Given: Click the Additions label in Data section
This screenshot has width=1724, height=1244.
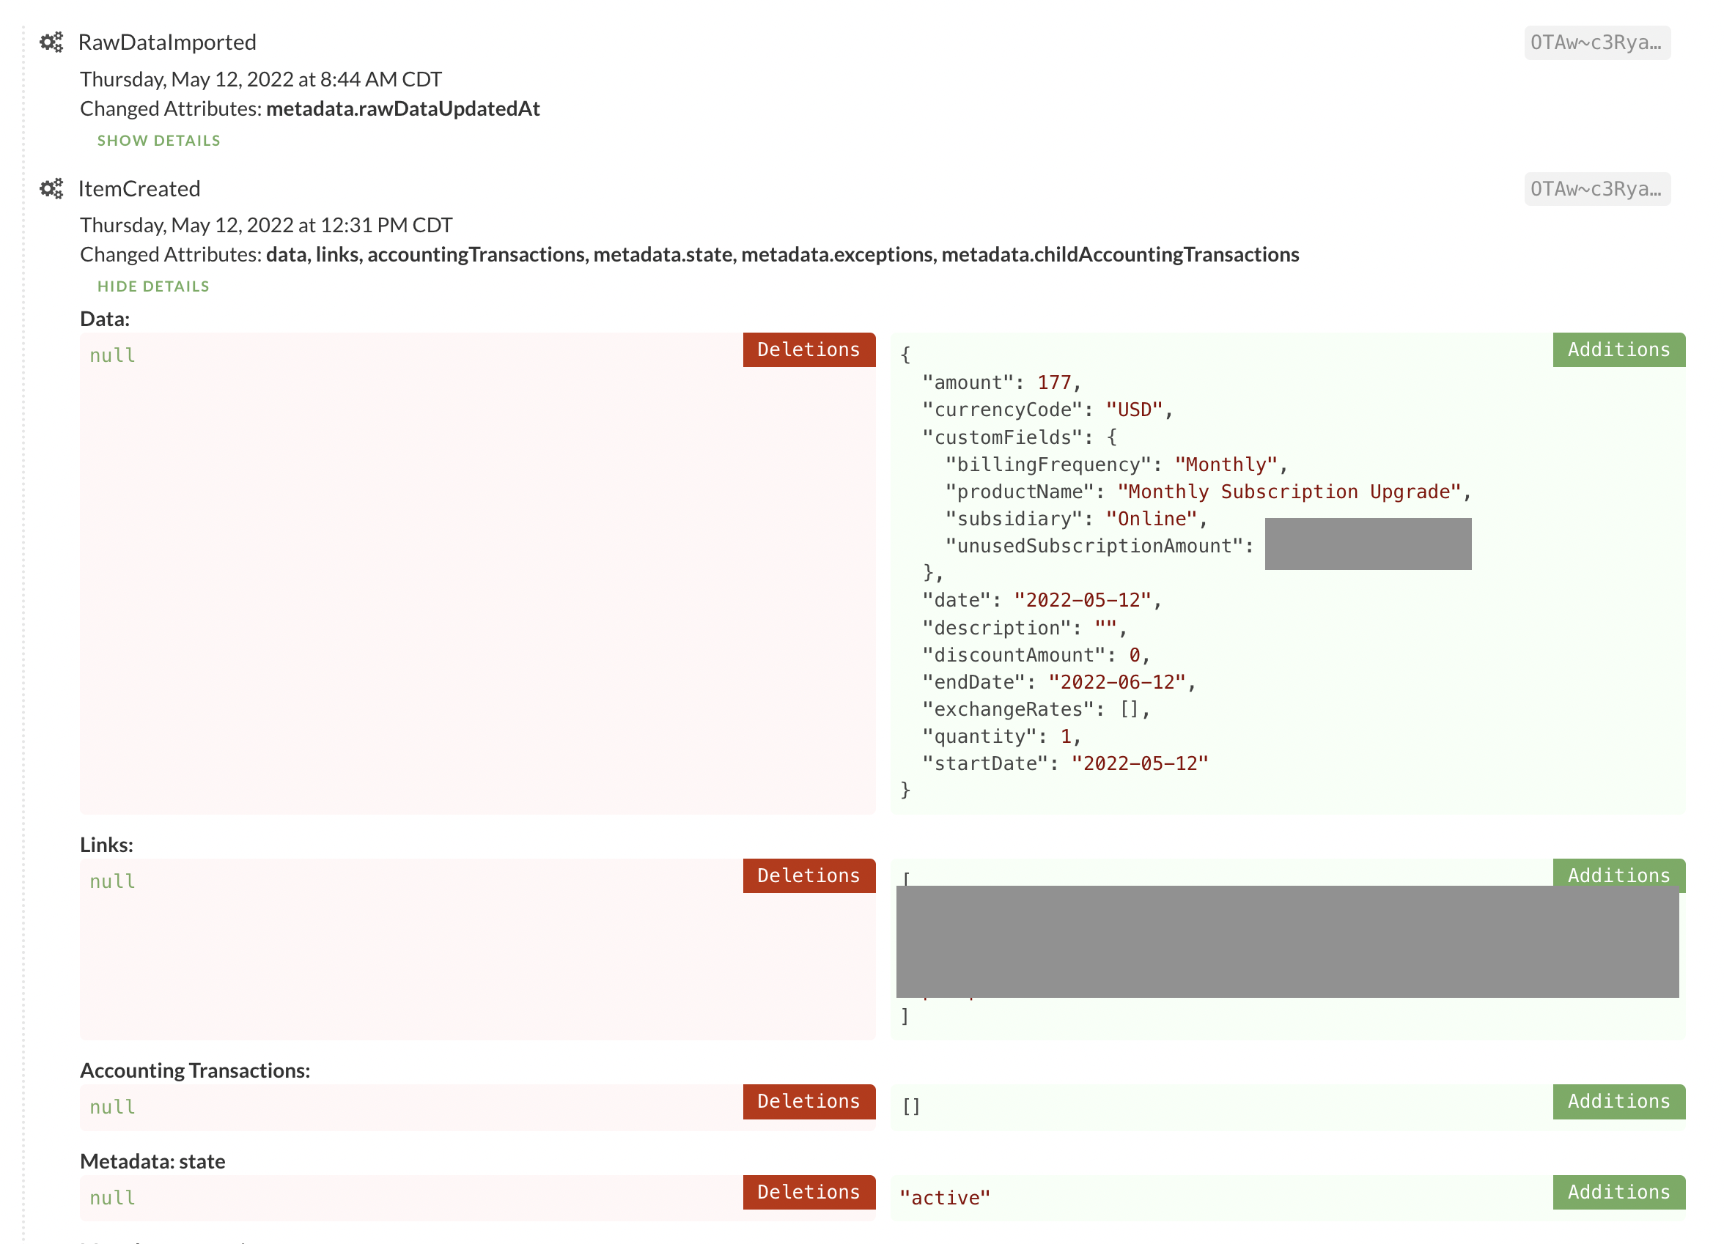Looking at the screenshot, I should tap(1618, 349).
